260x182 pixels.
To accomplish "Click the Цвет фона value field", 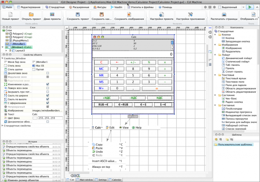I will (x=51, y=118).
